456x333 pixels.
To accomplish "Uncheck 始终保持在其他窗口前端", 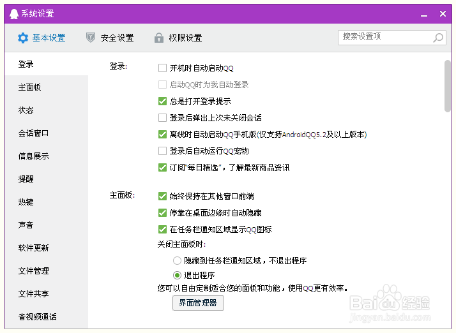I will [x=162, y=196].
